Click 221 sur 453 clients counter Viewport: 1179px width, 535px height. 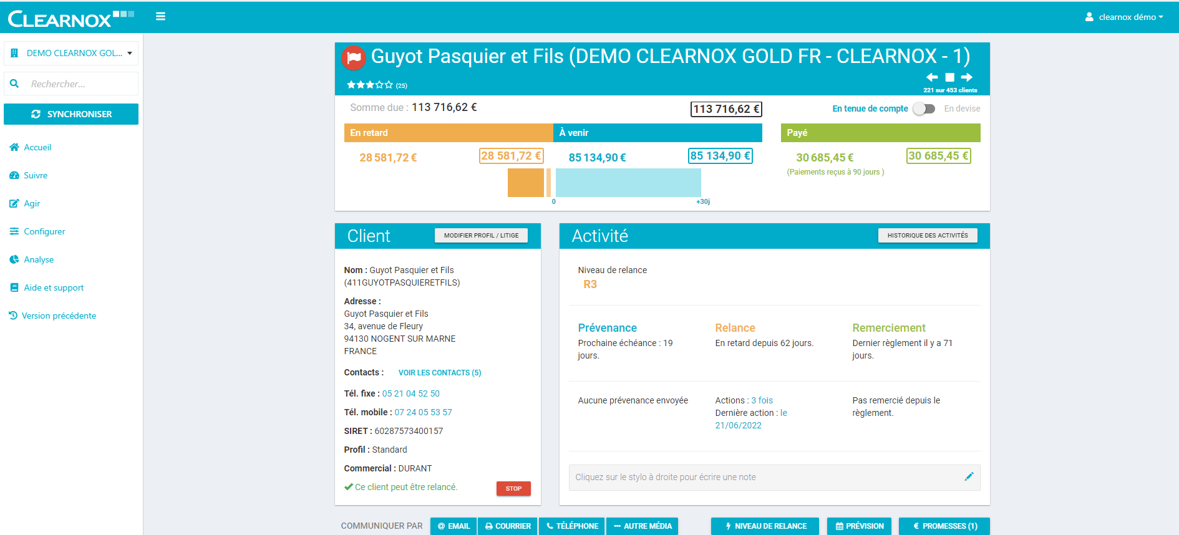tap(950, 90)
